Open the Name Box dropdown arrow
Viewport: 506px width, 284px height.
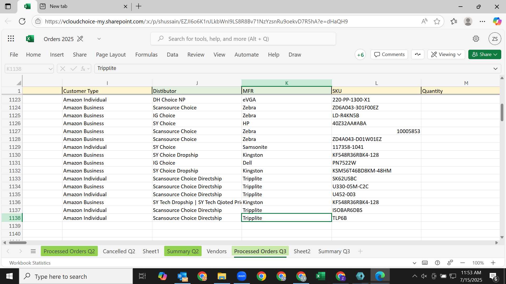point(50,69)
